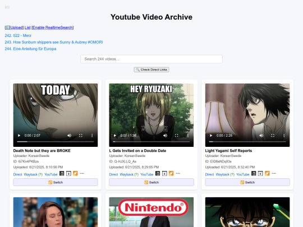Click the (?) help next to Wayback under 'Light Yagami'
Viewport: 303px width, 227px height.
coord(232,174)
